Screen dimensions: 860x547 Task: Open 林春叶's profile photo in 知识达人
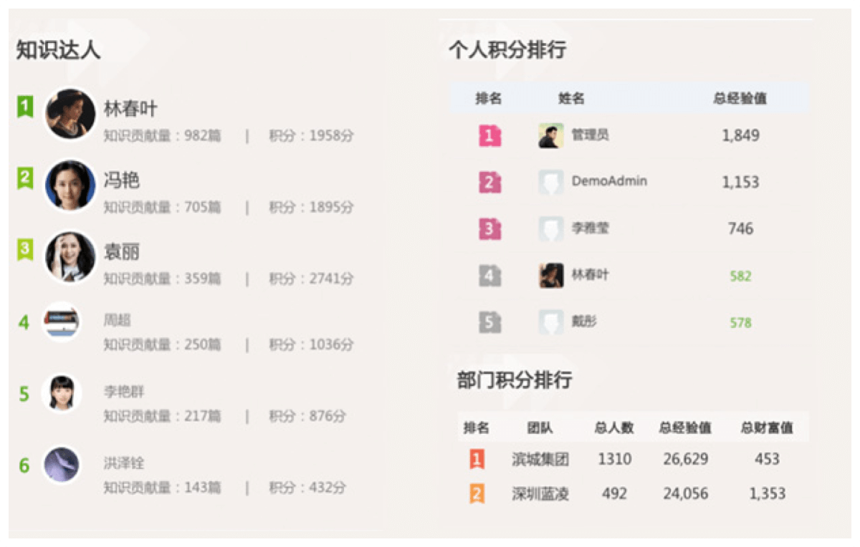(70, 114)
